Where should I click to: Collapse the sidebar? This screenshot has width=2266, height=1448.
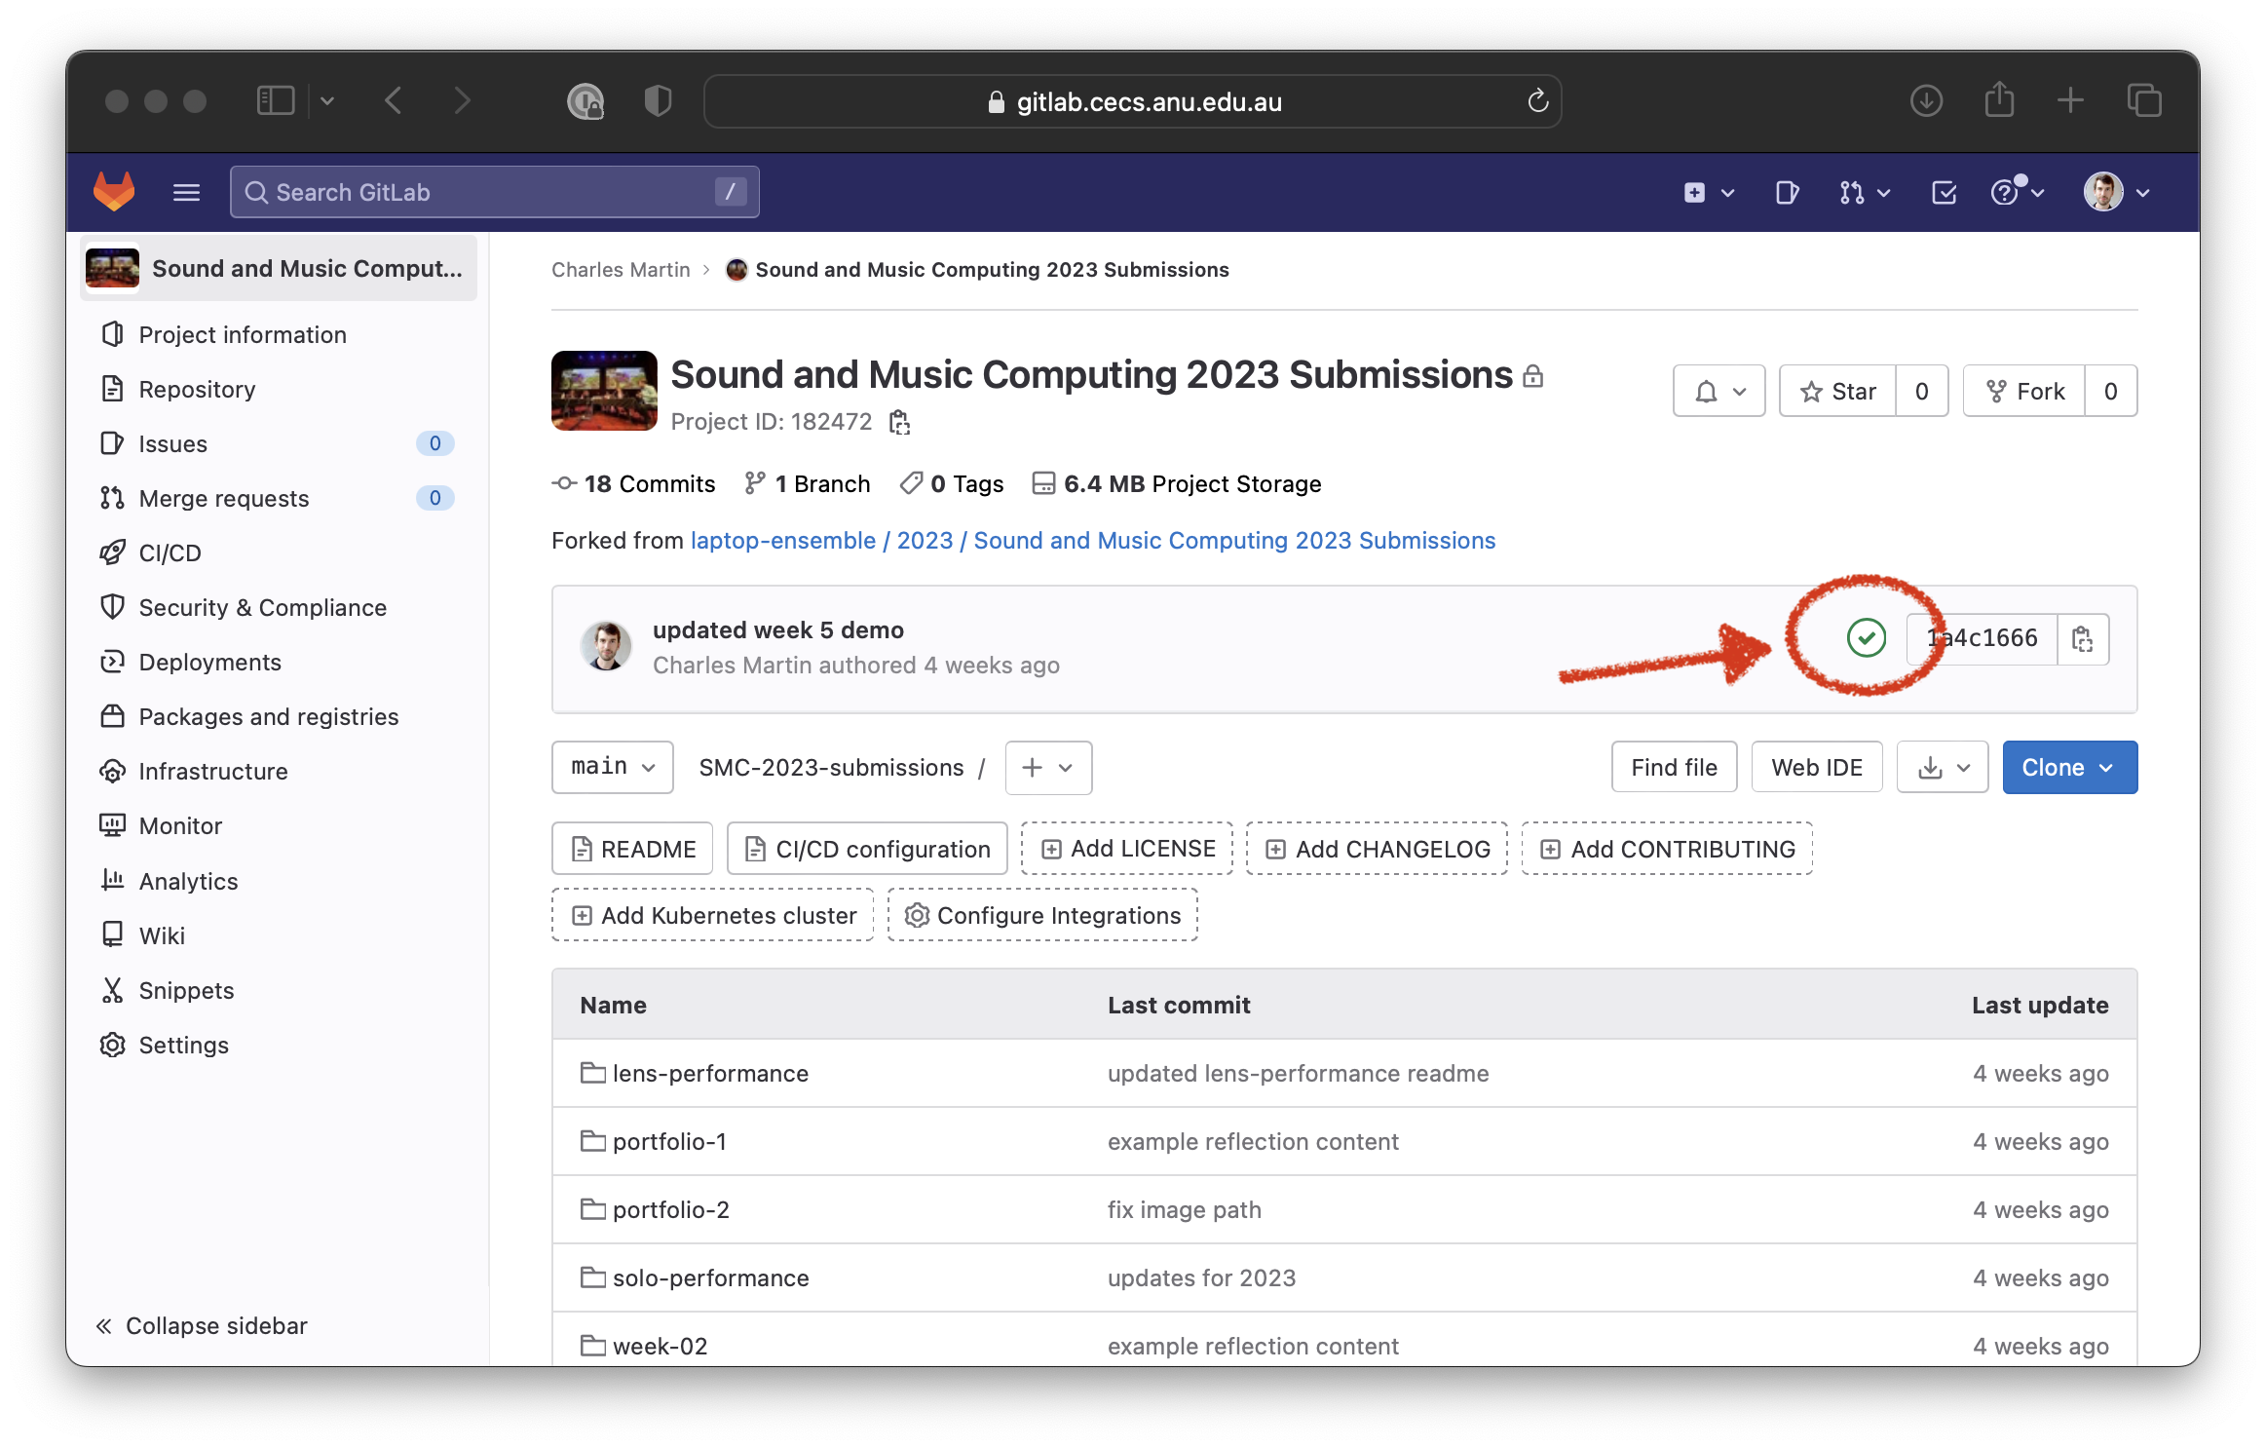[x=202, y=1326]
